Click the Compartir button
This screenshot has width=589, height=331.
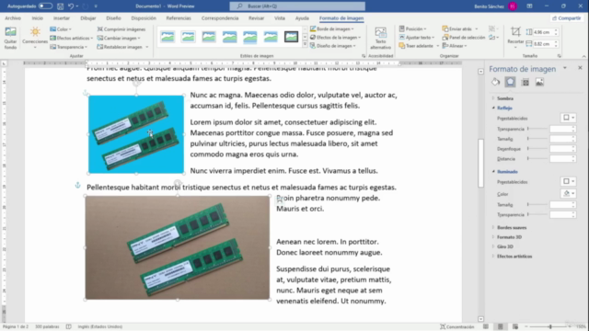click(567, 18)
